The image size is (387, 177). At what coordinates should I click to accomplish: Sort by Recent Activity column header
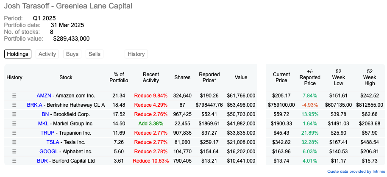coord(151,77)
